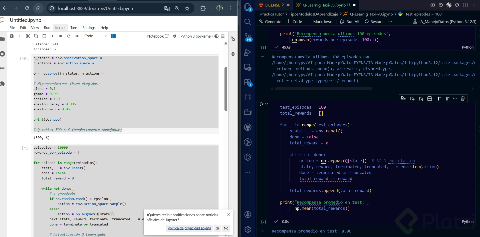Expand the run options chevron beside the cell
Image resolution: width=480 pixels, height=237 pixels.
pos(267,104)
